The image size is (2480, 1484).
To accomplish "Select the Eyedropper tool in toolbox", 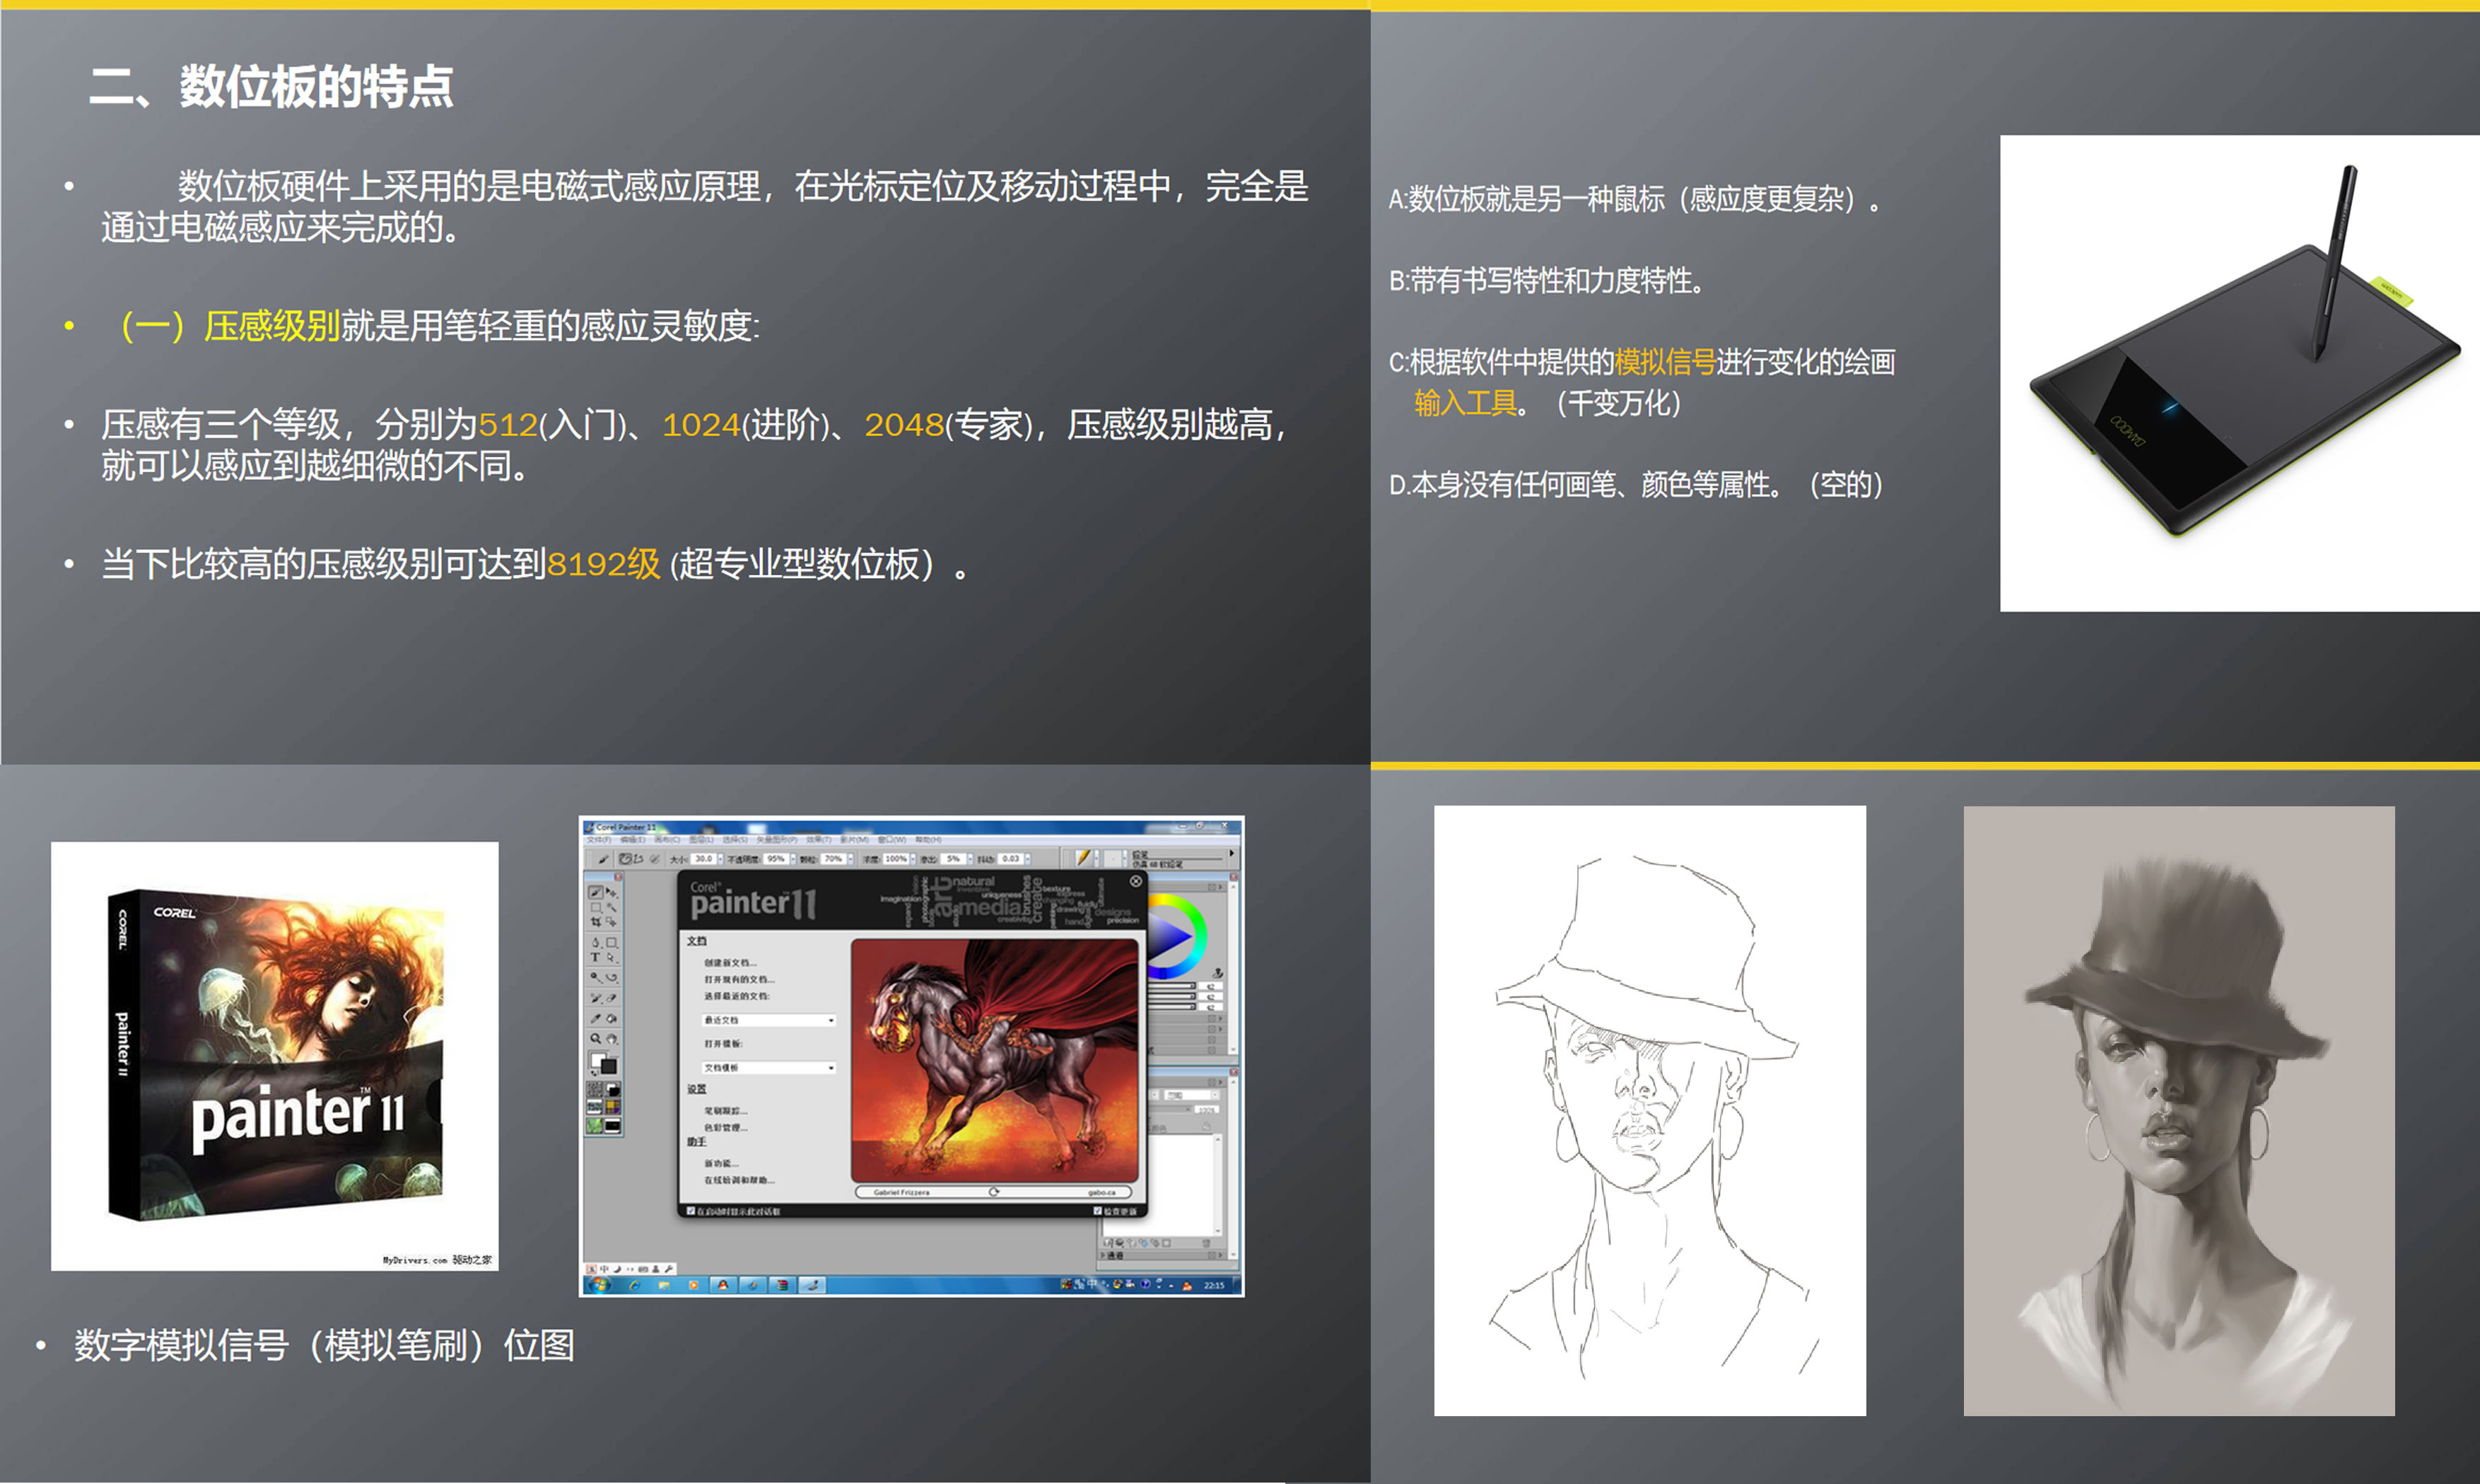I will point(596,1018).
